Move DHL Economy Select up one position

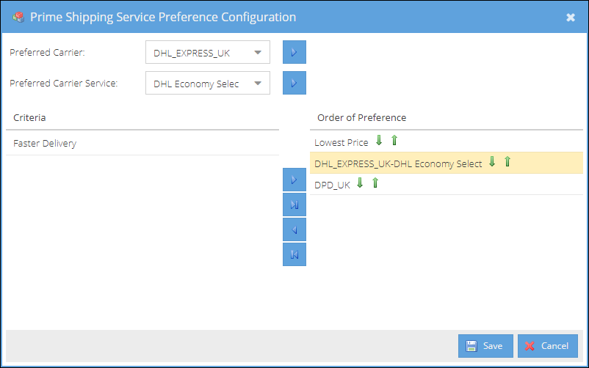pyautogui.click(x=507, y=162)
